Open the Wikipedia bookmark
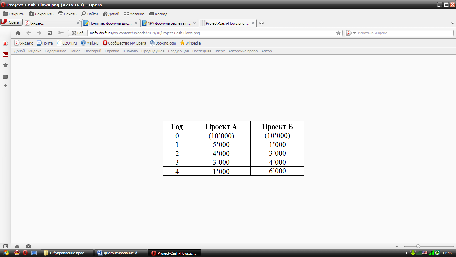Viewport: 456px width, 257px height. [190, 43]
